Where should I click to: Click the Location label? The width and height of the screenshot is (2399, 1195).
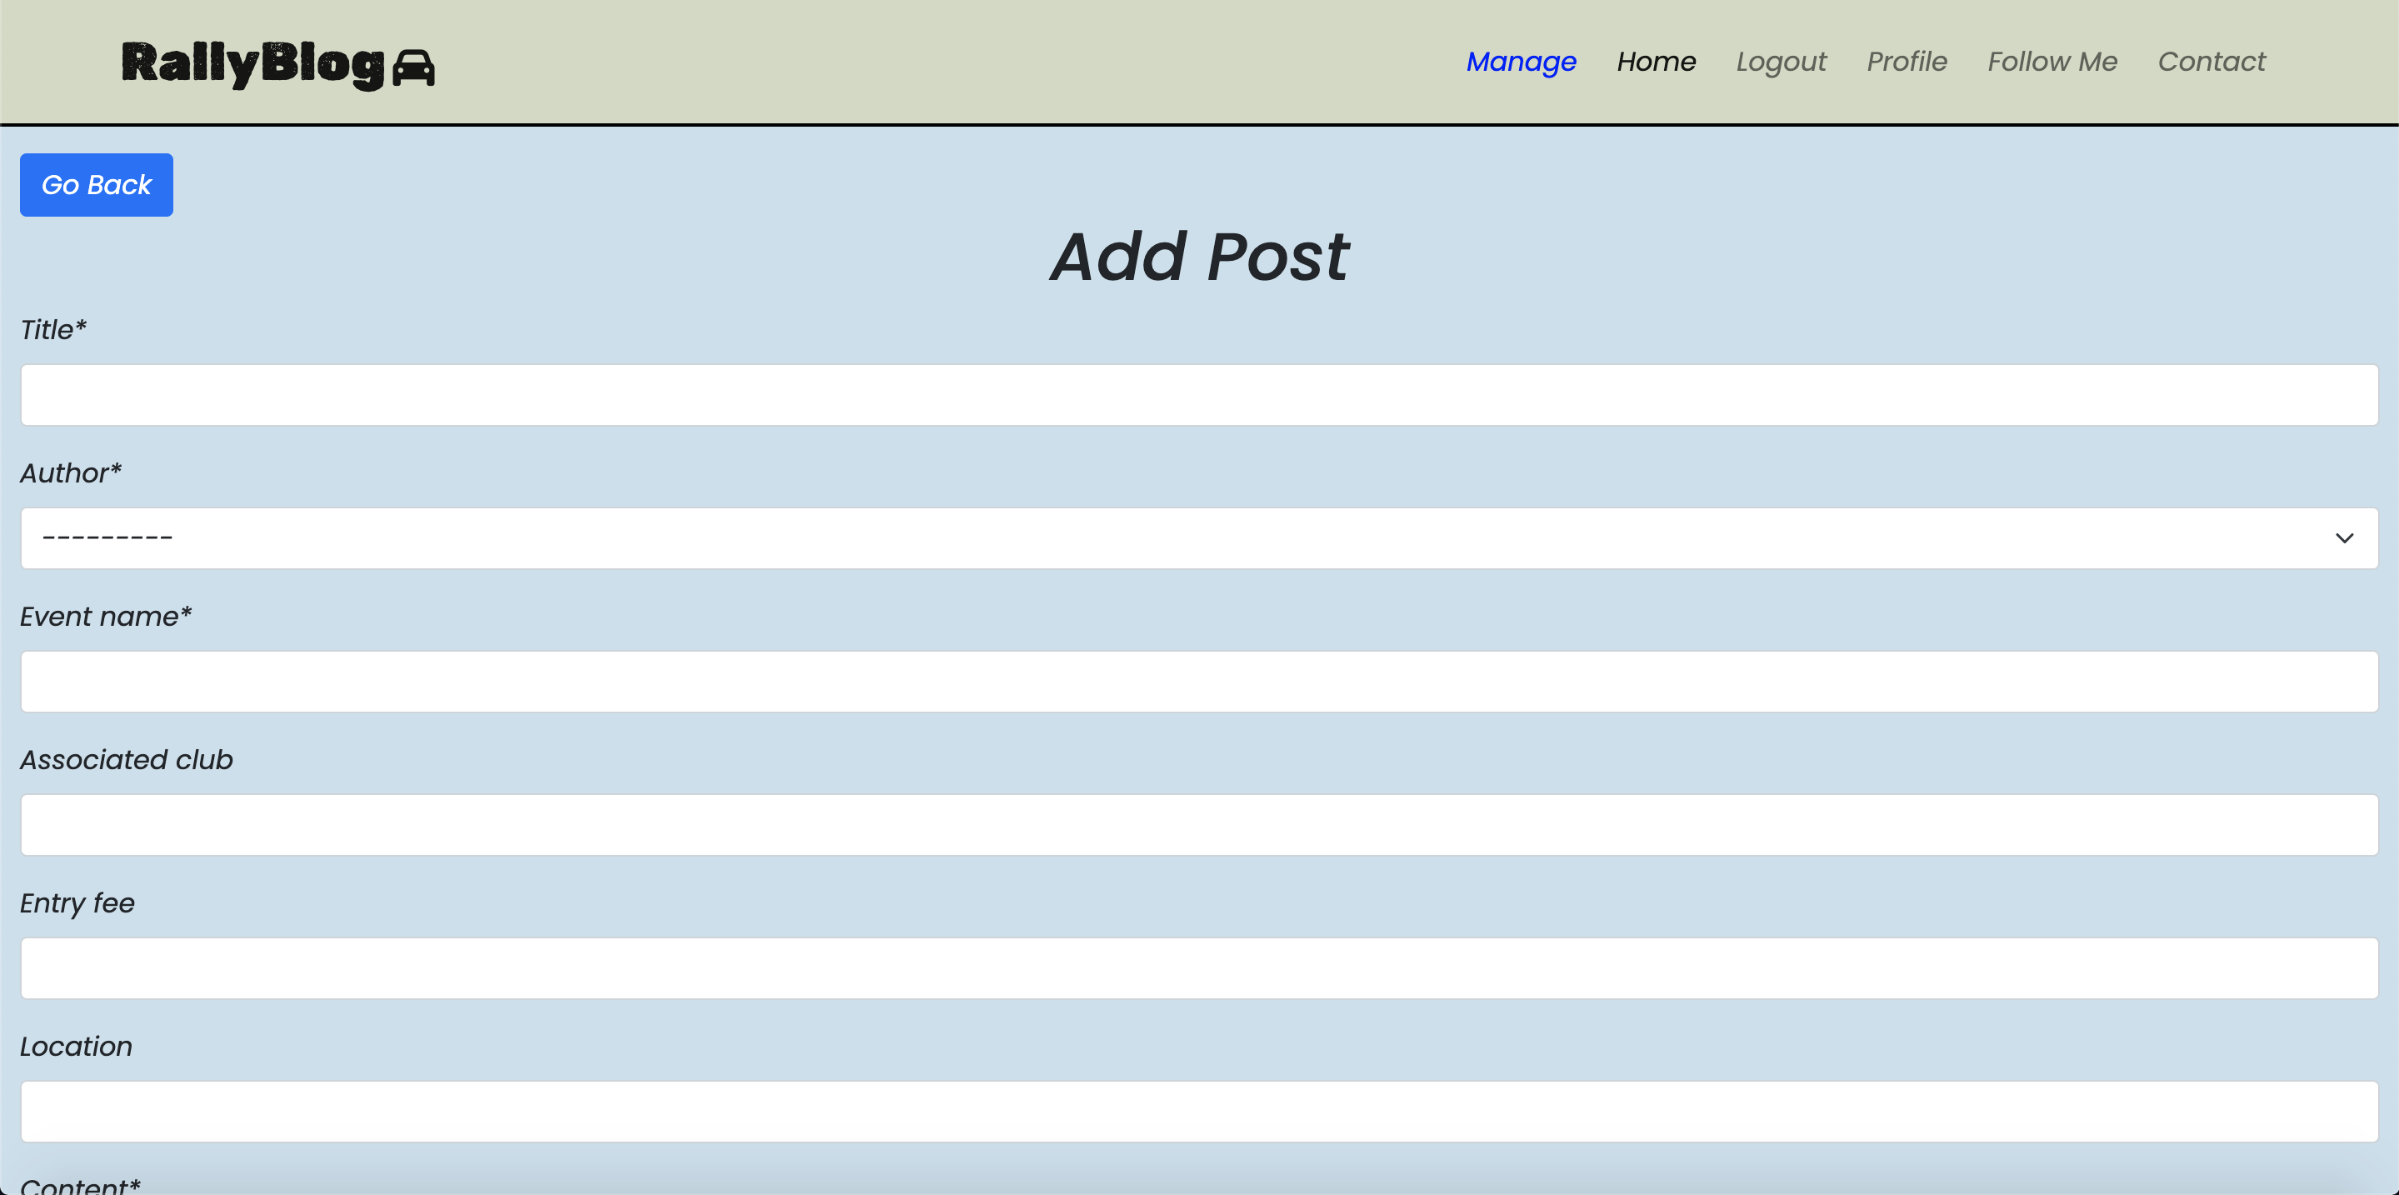coord(77,1047)
